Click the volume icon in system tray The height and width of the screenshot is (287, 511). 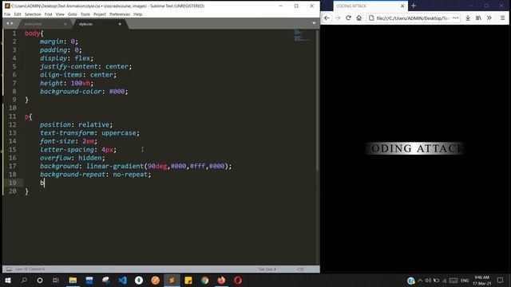point(428,280)
